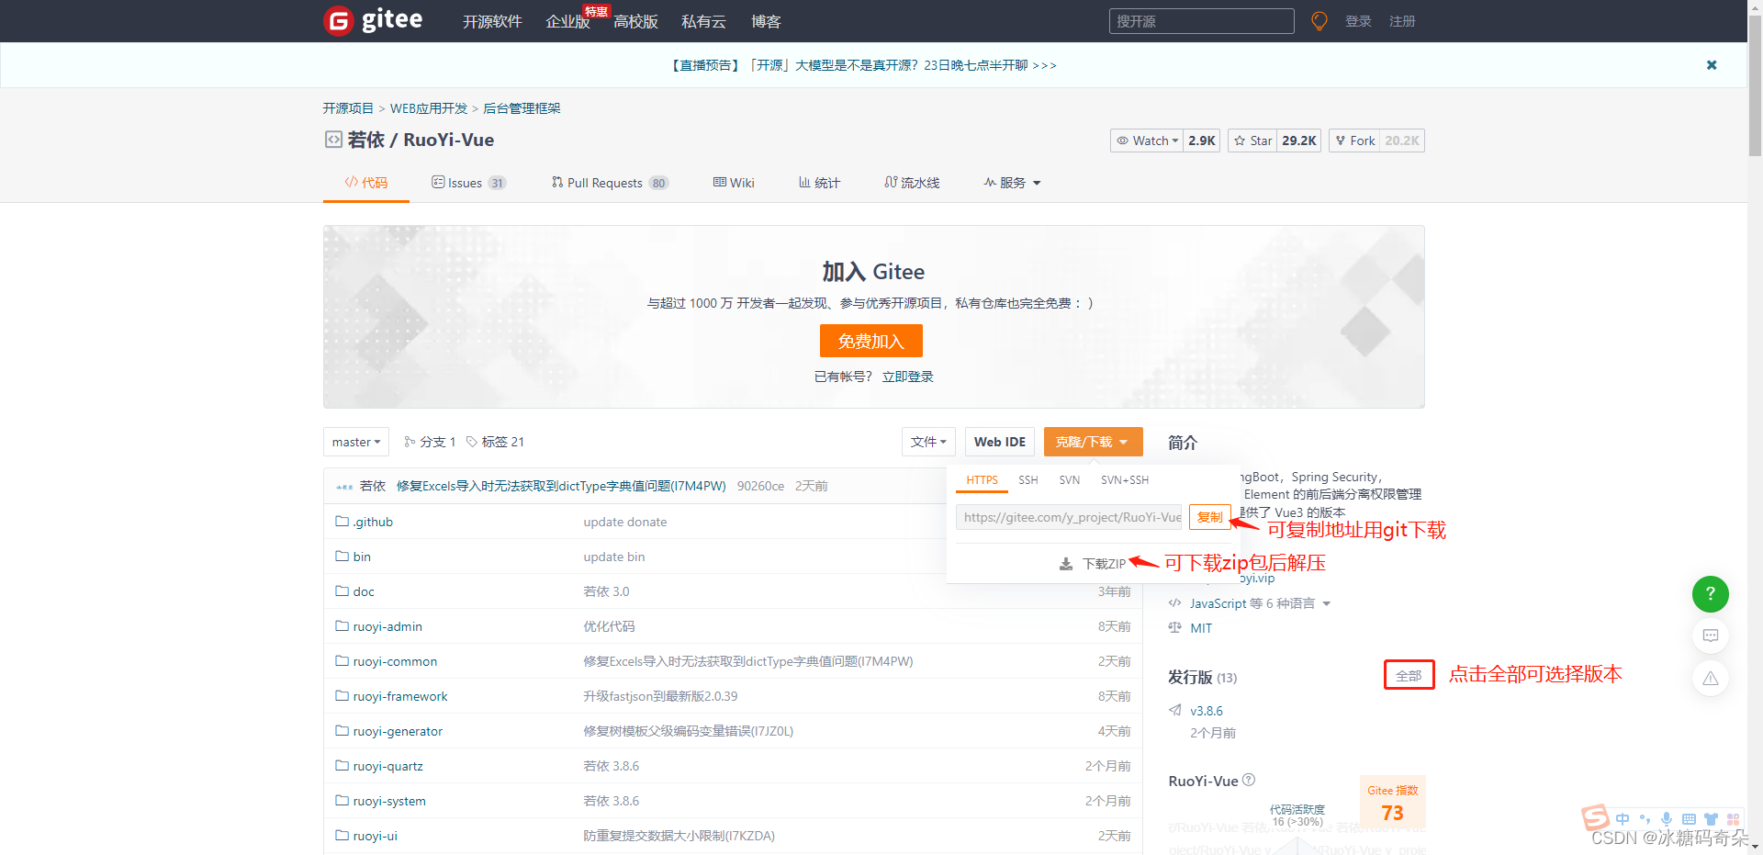Open the Issues tab
The image size is (1763, 855).
click(x=468, y=183)
